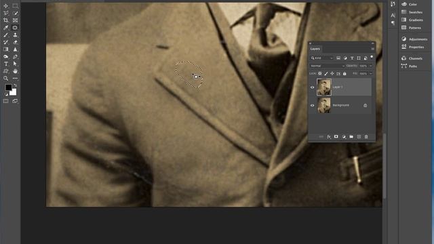434x244 pixels.
Task: Add a layer style with fx button
Action: tap(328, 137)
